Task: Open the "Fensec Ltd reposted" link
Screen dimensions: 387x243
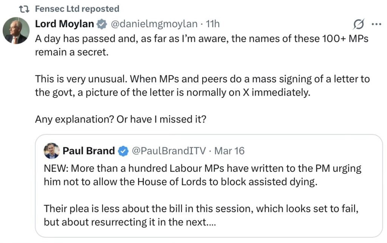Action: click(77, 9)
